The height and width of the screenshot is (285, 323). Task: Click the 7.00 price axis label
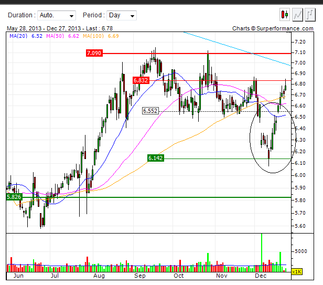point(300,62)
